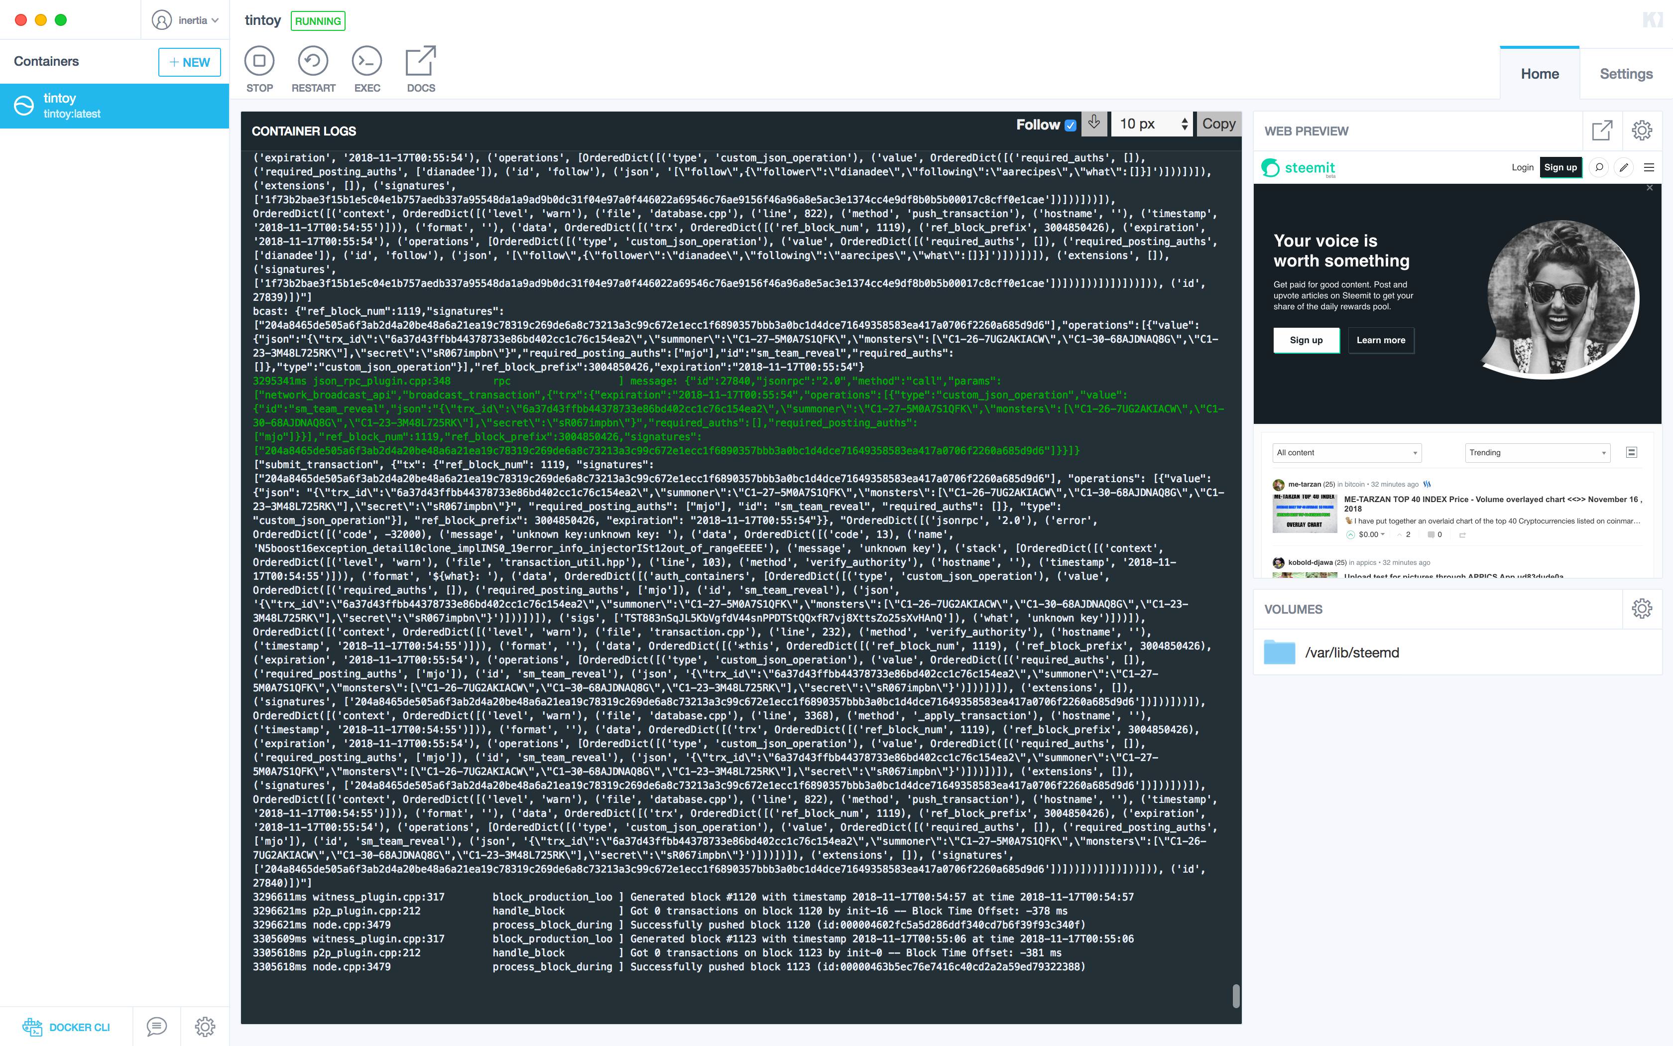This screenshot has height=1046, width=1673.
Task: Open web preview in external browser
Action: point(1601,131)
